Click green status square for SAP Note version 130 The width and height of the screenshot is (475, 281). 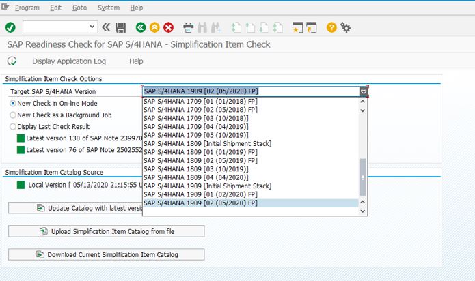[x=21, y=138]
